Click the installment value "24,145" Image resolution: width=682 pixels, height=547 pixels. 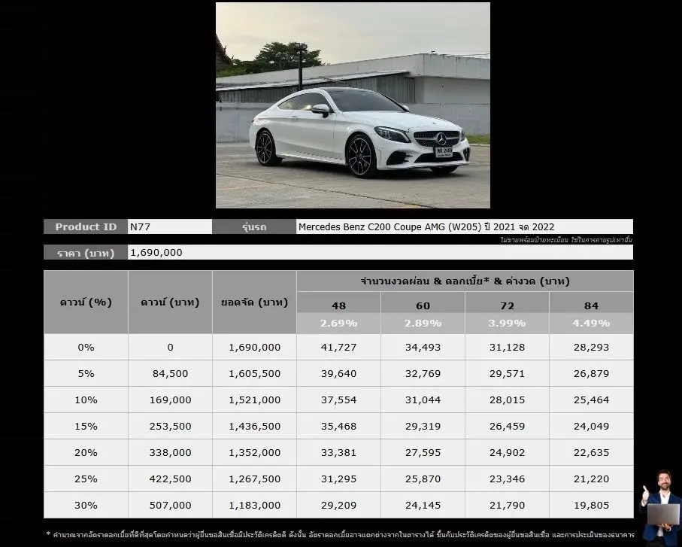423,505
